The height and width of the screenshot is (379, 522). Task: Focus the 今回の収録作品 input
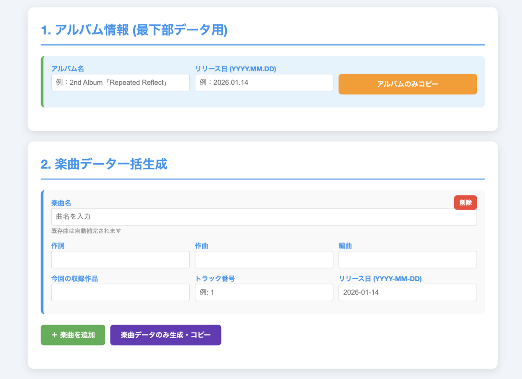120,293
